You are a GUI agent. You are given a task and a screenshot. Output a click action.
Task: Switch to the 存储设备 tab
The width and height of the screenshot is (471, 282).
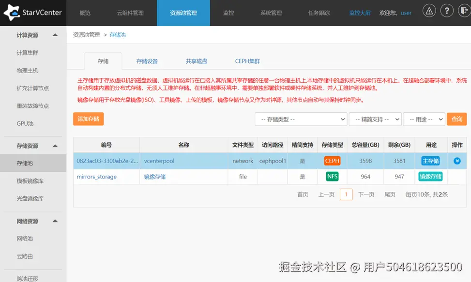coord(147,61)
